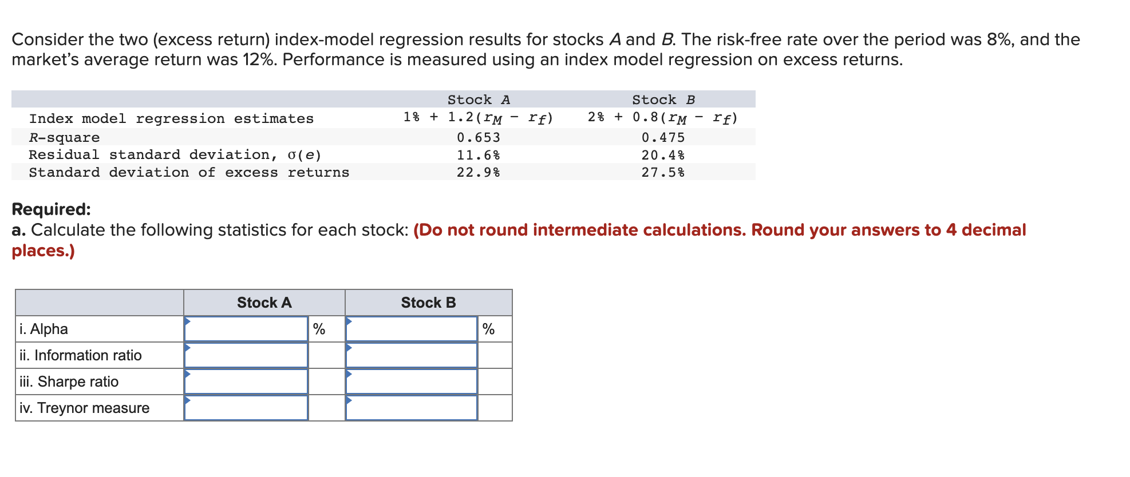The height and width of the screenshot is (477, 1130).
Task: Click the Stock B Sharpe ratio input box
Action: click(x=411, y=381)
